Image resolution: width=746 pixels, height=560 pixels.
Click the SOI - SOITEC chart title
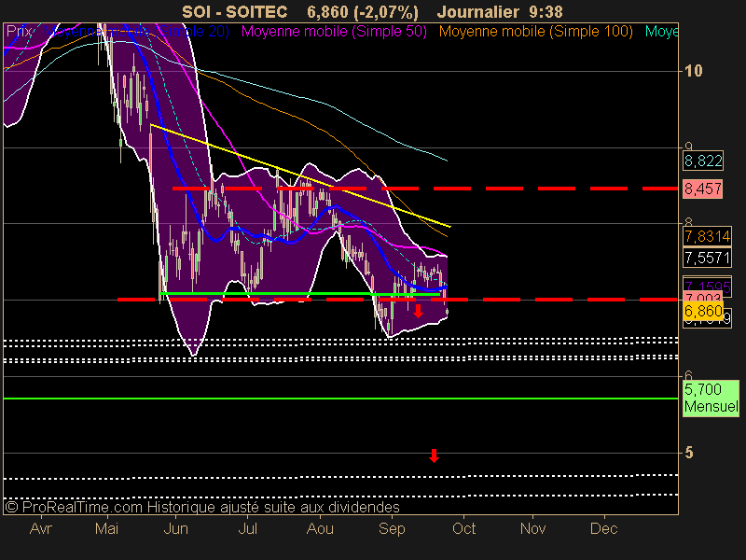point(235,12)
